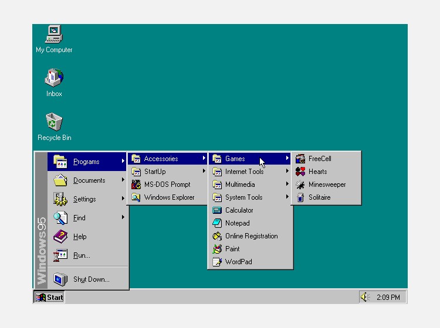
Task: Expand the System Tools submenu
Action: [251, 197]
